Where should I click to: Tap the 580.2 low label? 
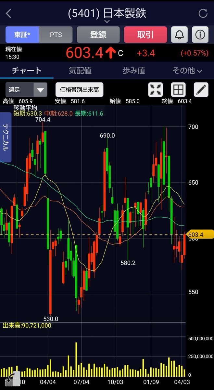tap(128, 263)
